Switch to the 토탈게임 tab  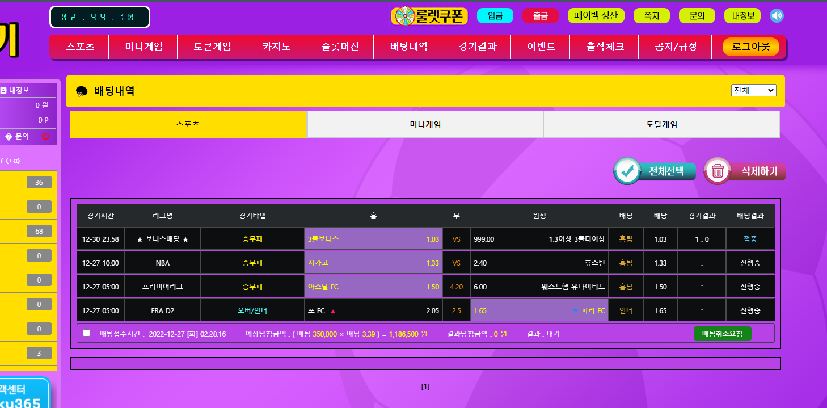coord(661,124)
